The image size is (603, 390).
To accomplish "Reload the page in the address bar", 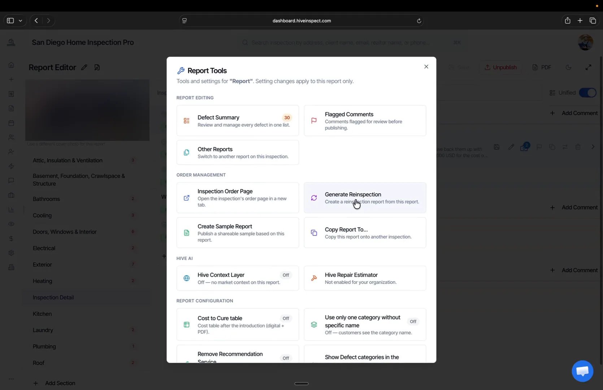I will click(x=419, y=21).
